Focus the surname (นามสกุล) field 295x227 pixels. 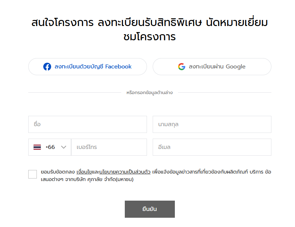[212, 124]
